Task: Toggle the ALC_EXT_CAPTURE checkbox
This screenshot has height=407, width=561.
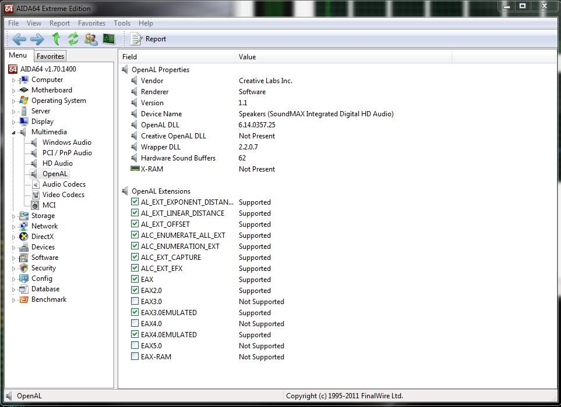Action: tap(135, 257)
